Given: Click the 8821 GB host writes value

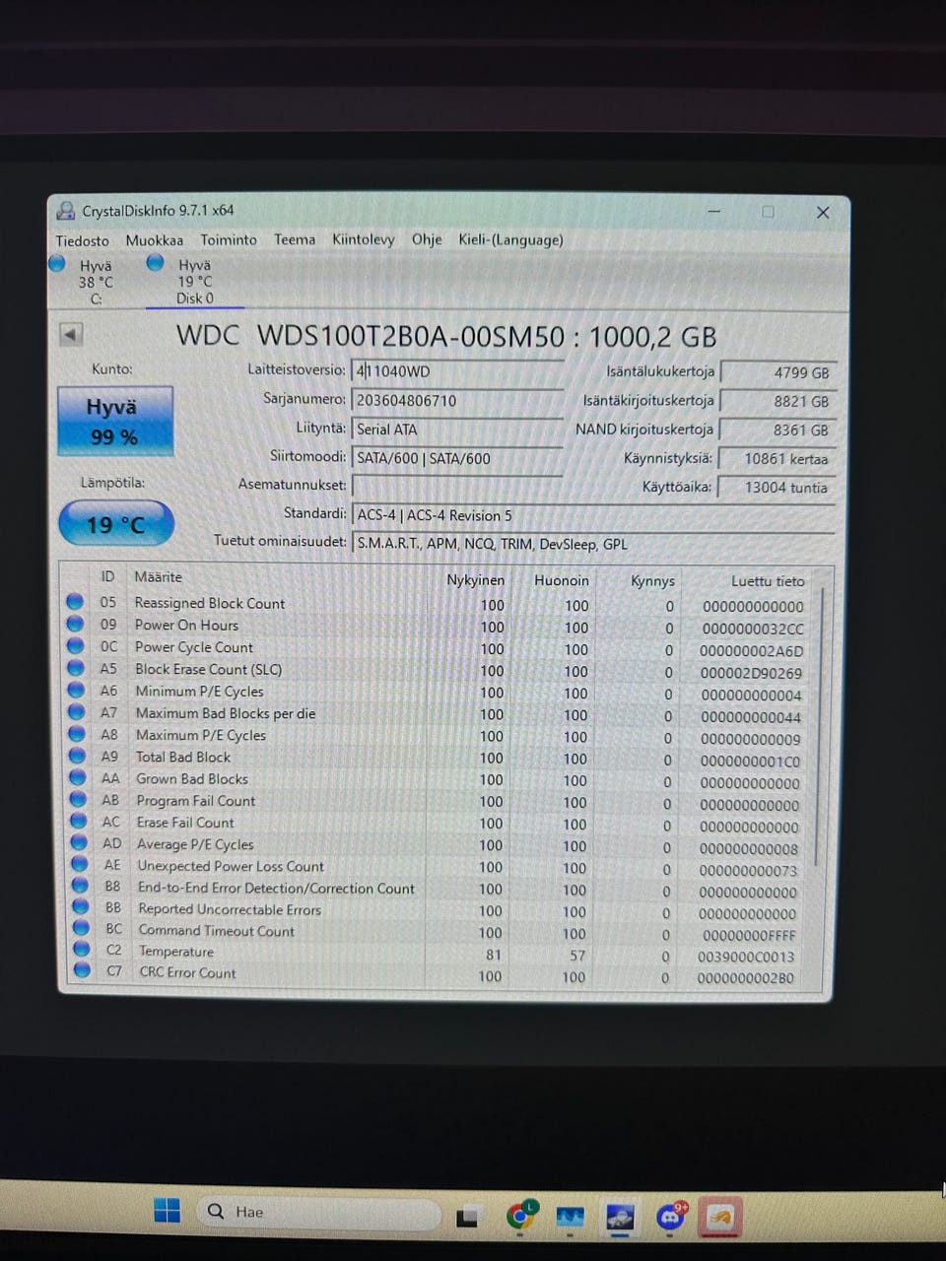Looking at the screenshot, I should (777, 402).
